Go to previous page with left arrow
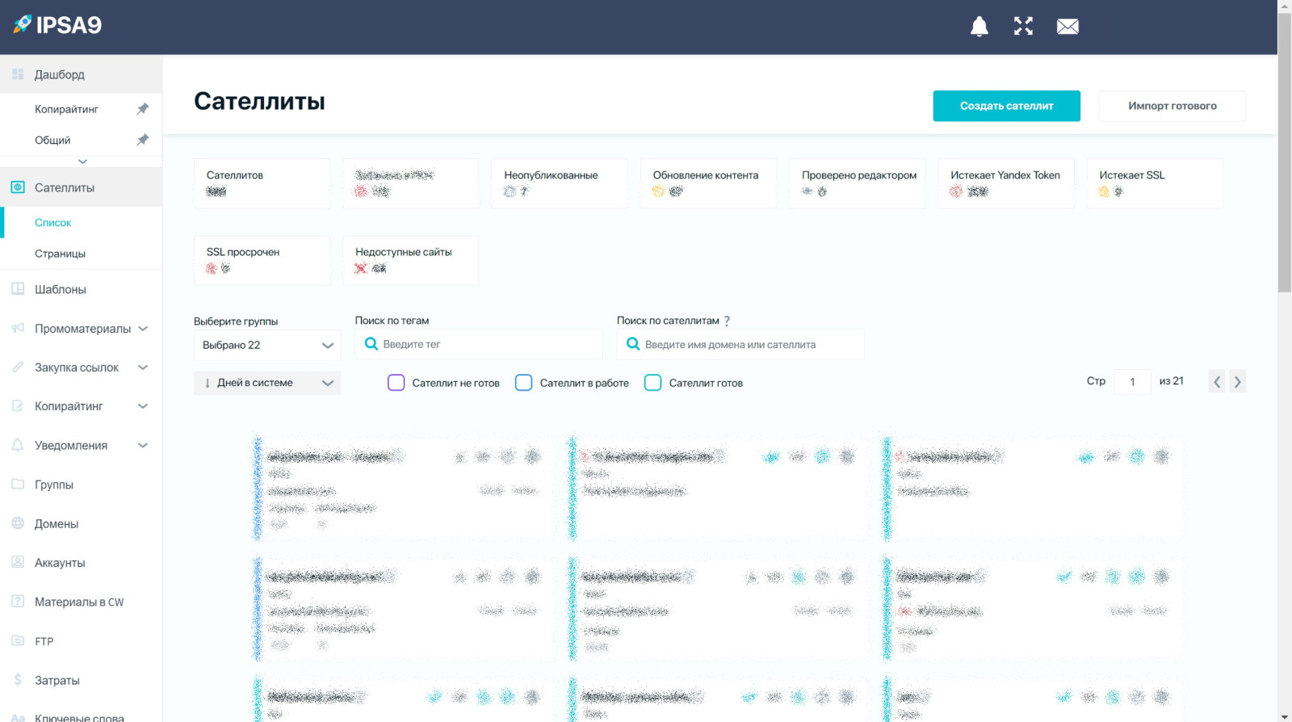The width and height of the screenshot is (1292, 722). tap(1217, 381)
